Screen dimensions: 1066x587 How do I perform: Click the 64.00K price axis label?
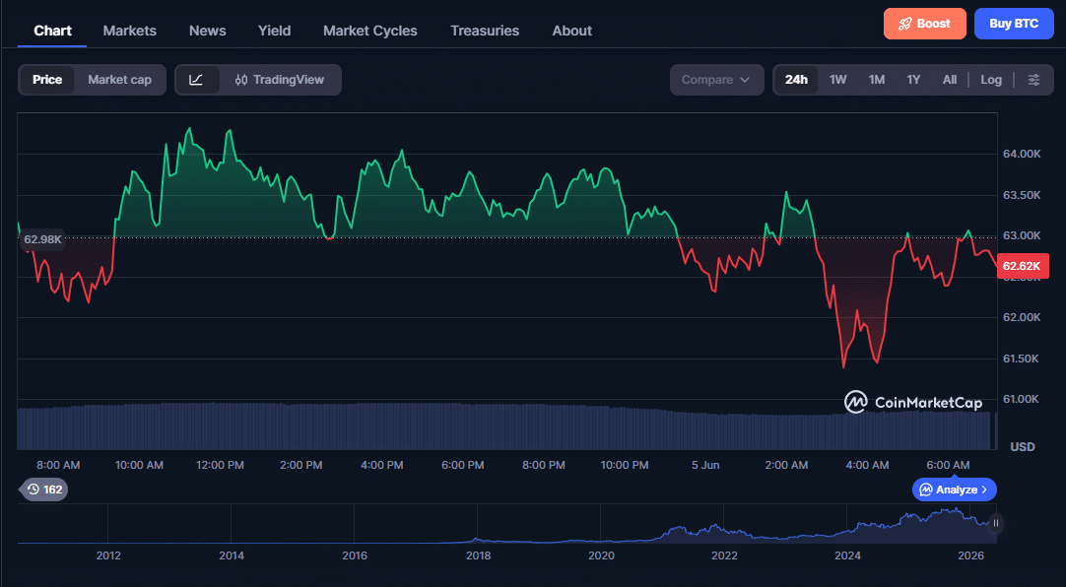click(x=1022, y=155)
